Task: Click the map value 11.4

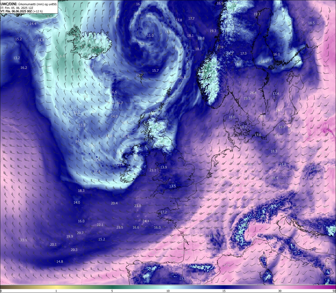Action: coord(264,62)
